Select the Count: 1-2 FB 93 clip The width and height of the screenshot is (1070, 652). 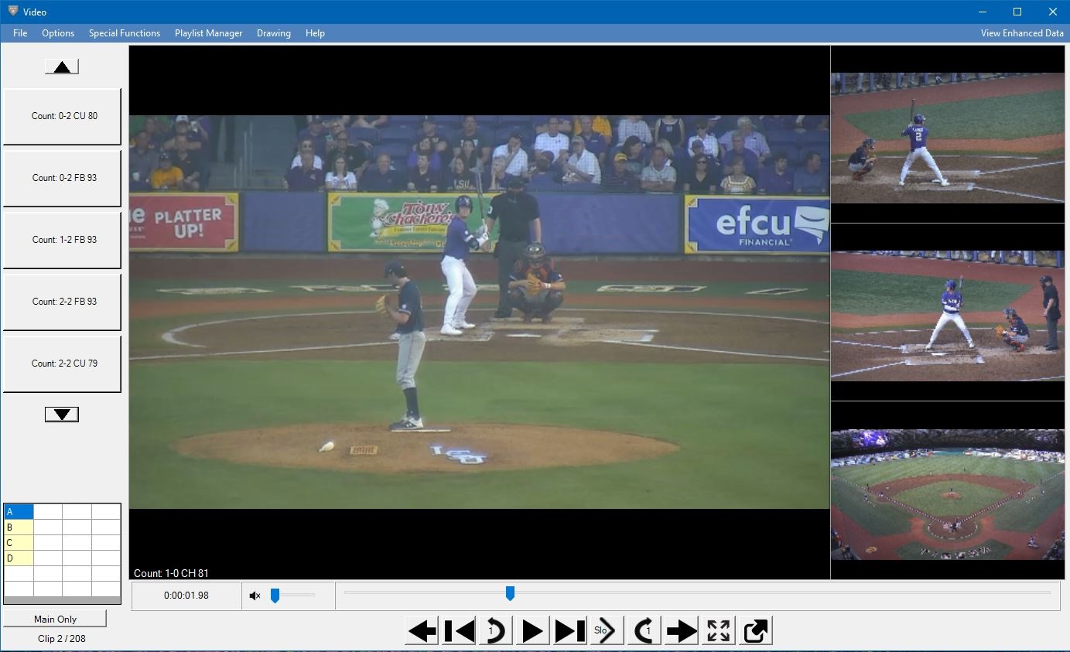click(x=61, y=240)
